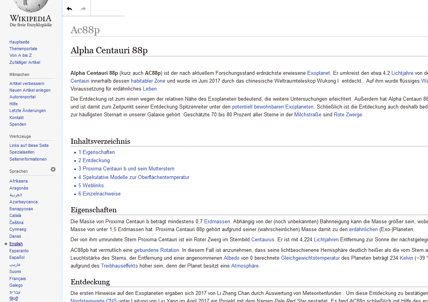Select Neuen Artikel anlegen
The height and width of the screenshot is (302, 428).
[30, 90]
